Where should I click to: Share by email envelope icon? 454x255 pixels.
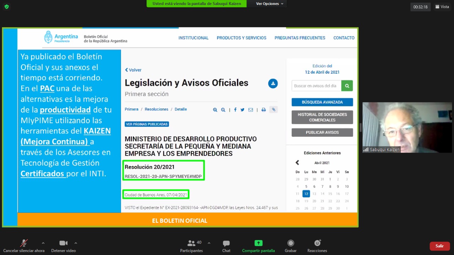tap(250, 110)
